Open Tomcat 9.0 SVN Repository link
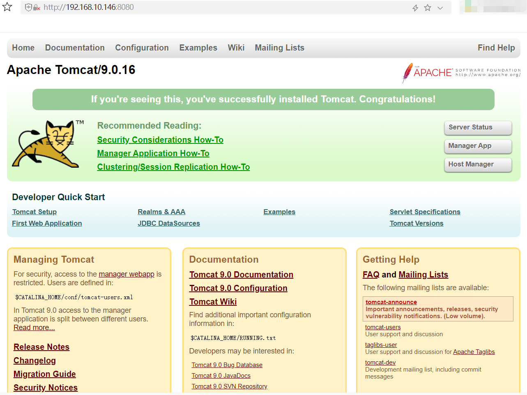Screen dimensions: 527x395 (x=229, y=386)
